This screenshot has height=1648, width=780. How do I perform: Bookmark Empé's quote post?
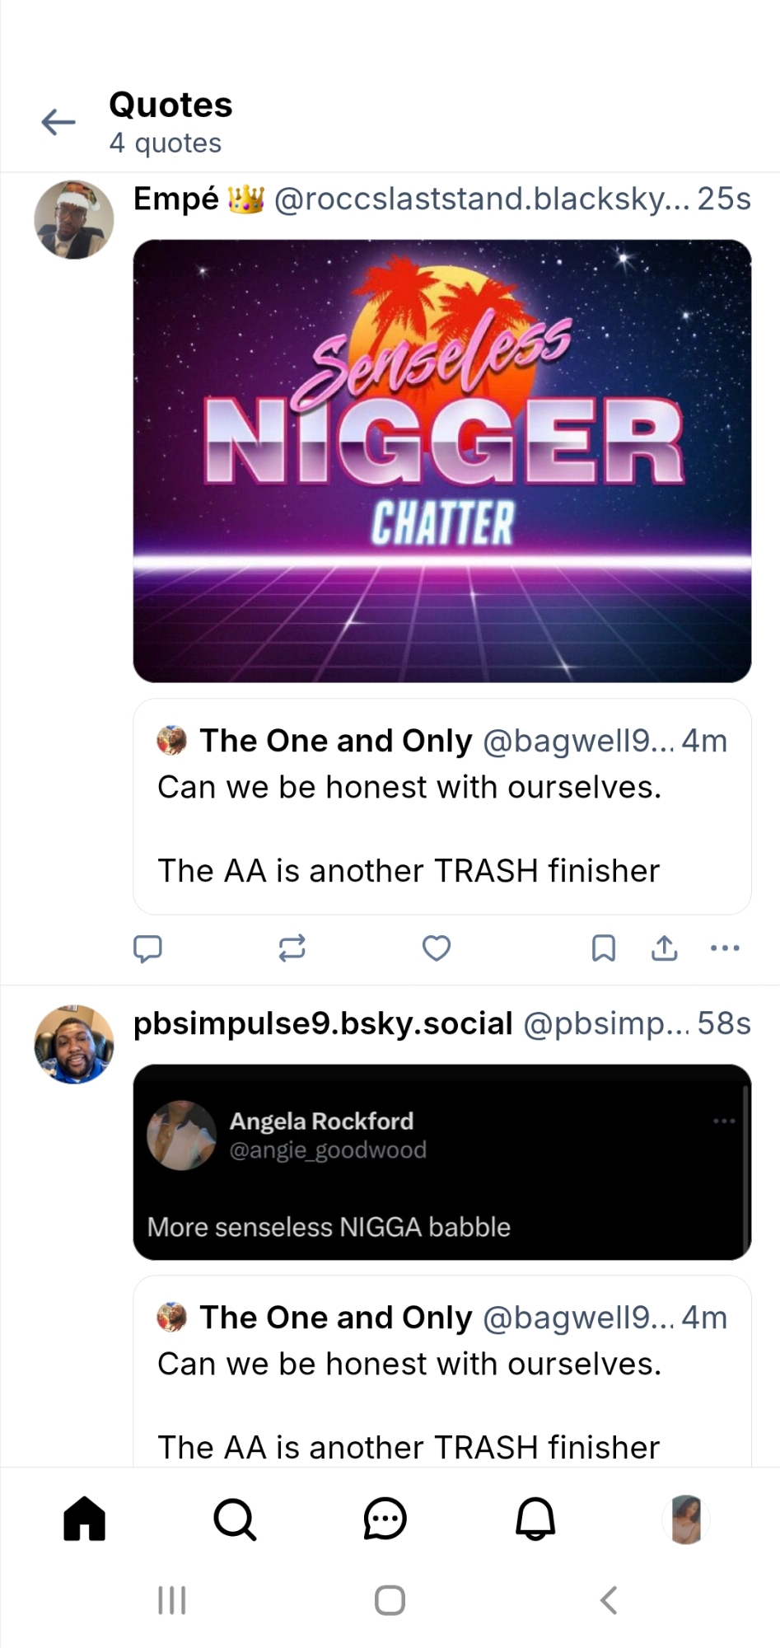point(603,948)
